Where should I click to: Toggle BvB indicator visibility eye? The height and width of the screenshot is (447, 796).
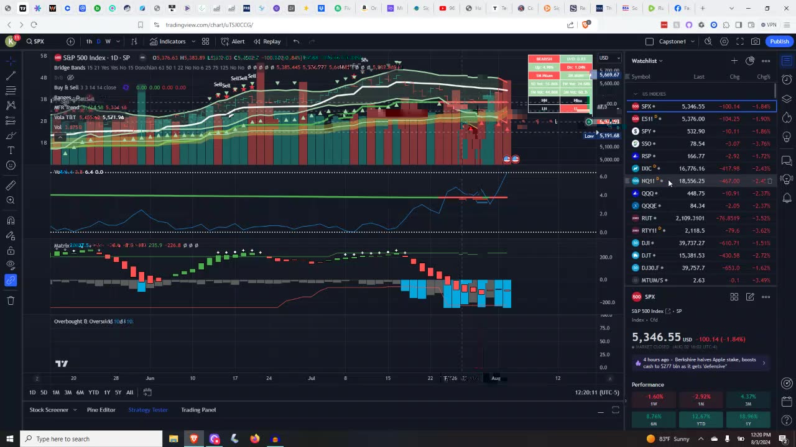pos(70,78)
